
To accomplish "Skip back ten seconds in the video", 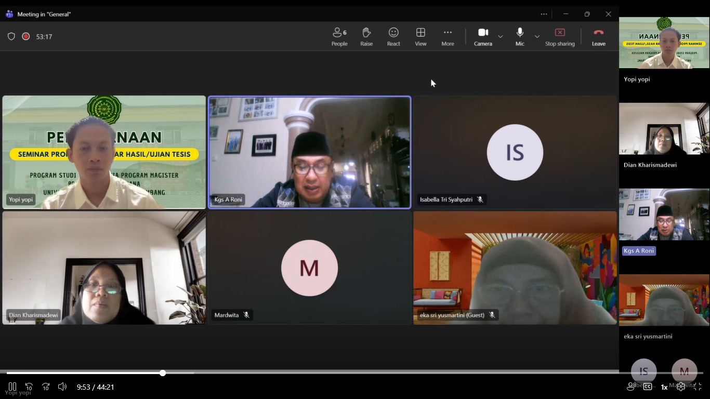I will [29, 387].
